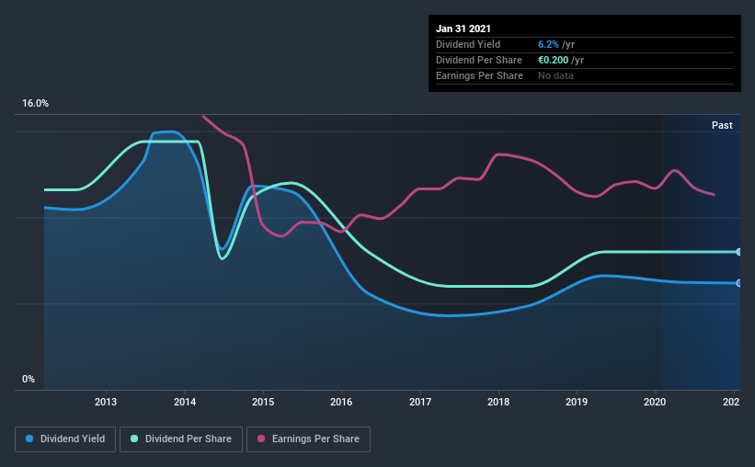Click the 0% y-axis label

[x=29, y=379]
